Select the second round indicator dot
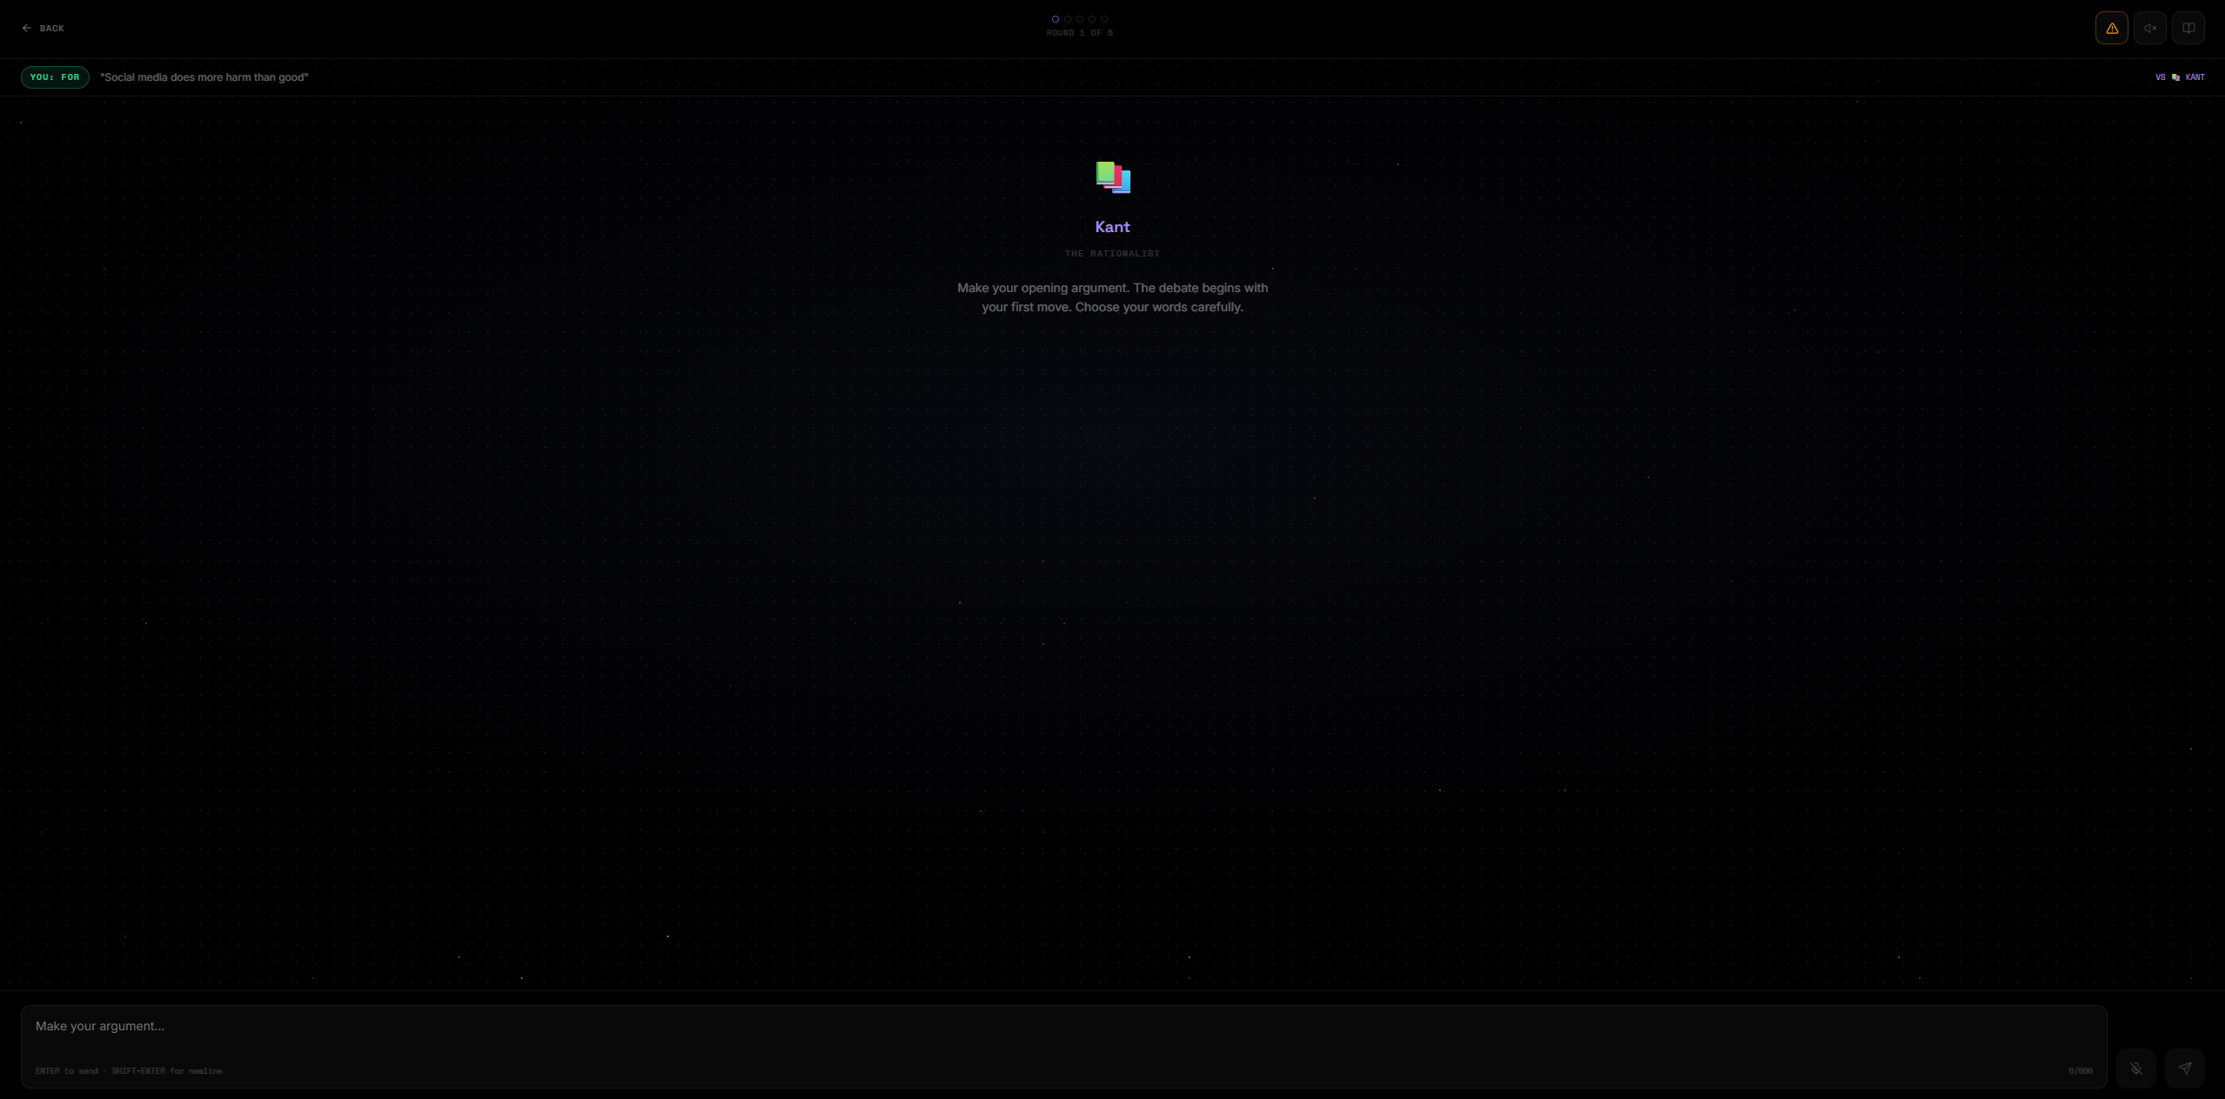Viewport: 2225px width, 1099px height. (x=1068, y=19)
